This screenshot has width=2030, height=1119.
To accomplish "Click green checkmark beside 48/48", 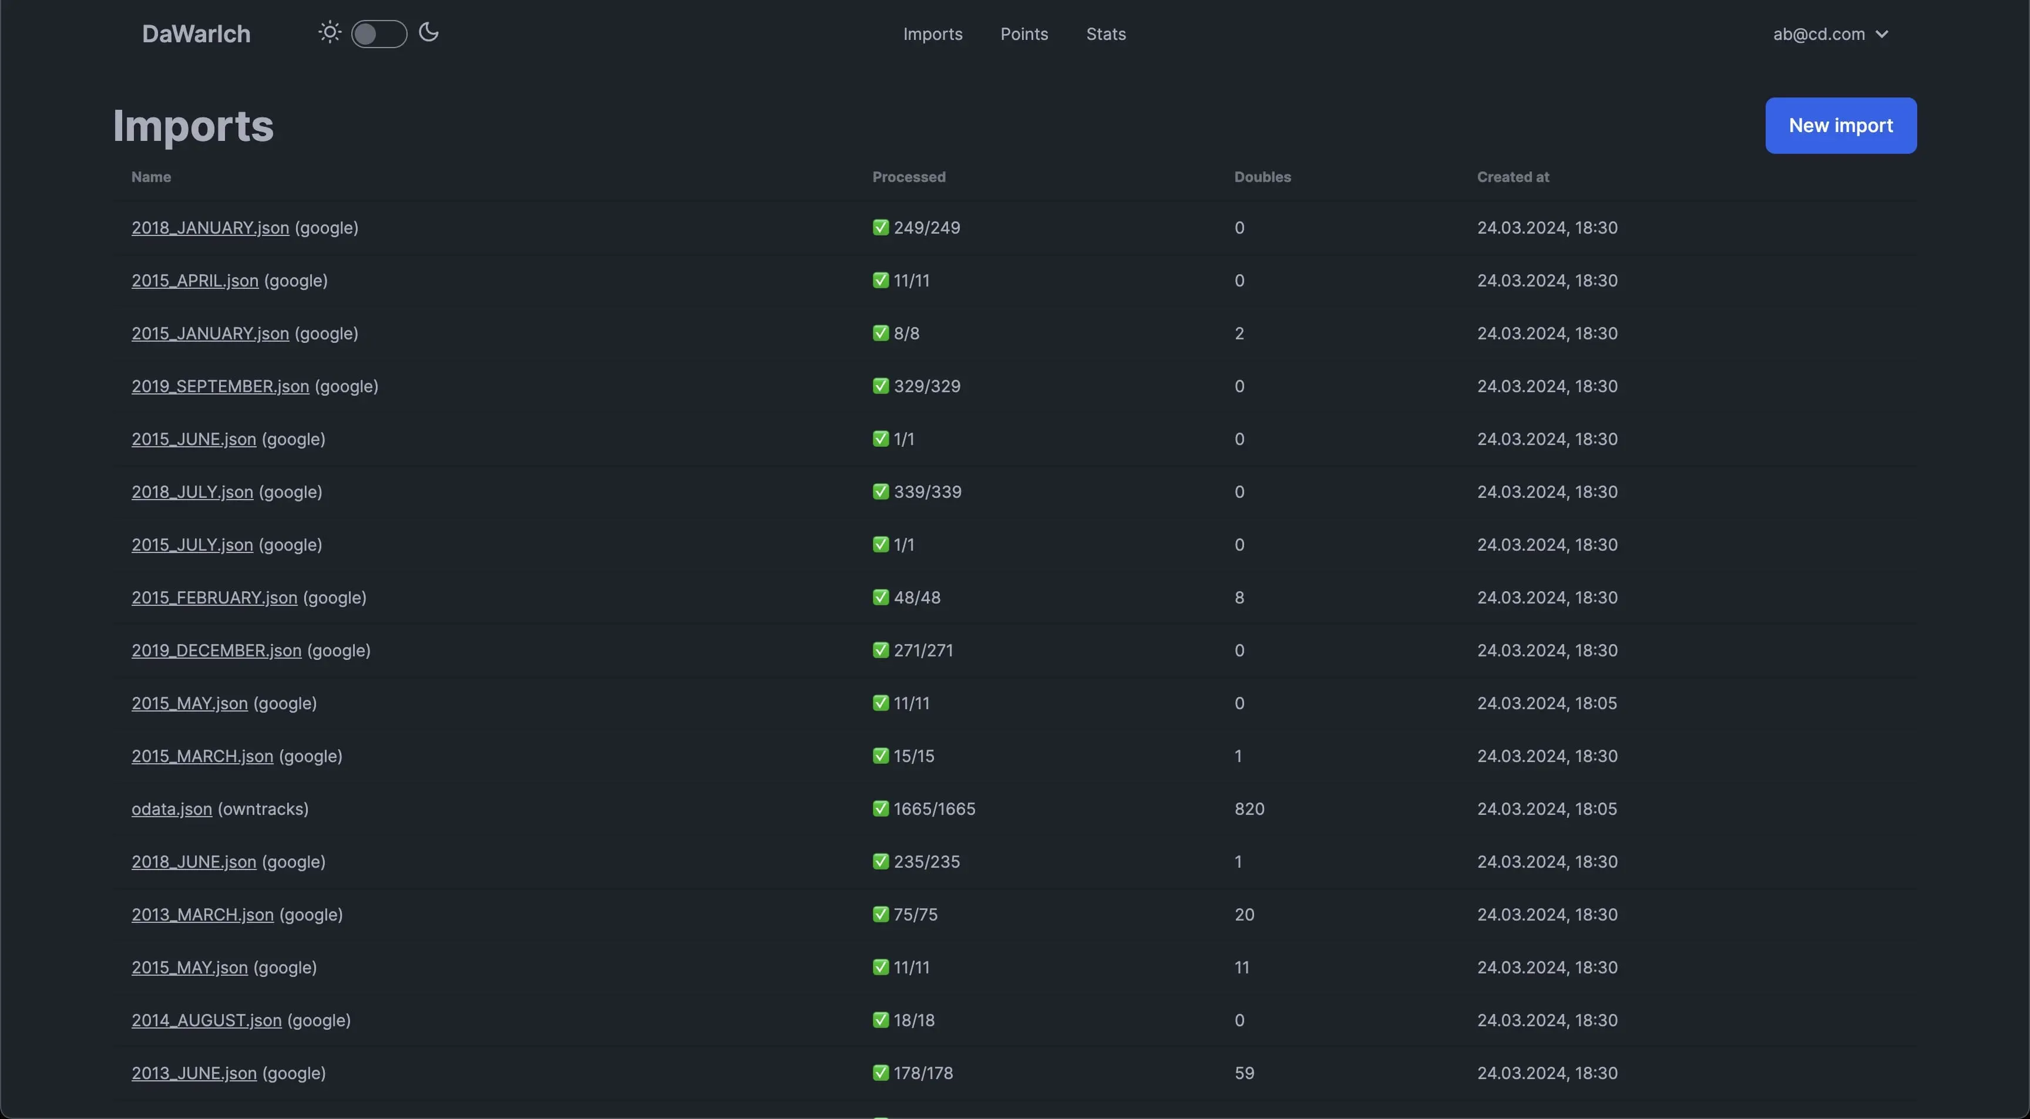I will tap(880, 597).
